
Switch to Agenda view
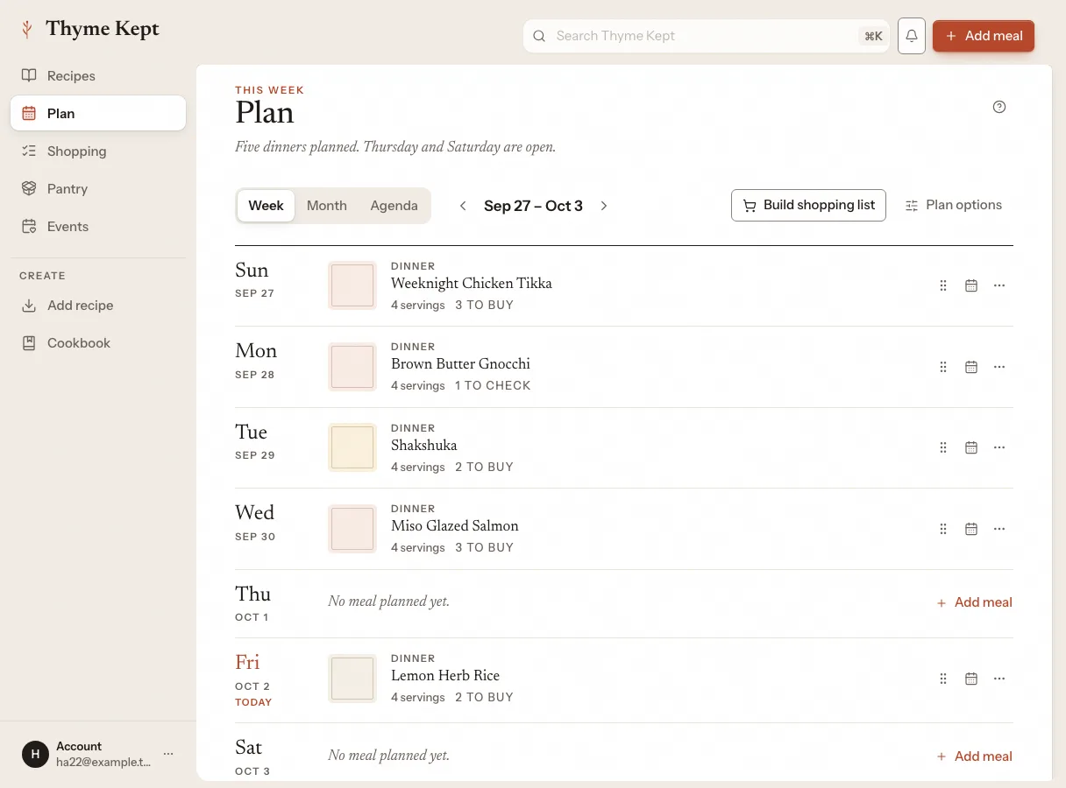[x=394, y=206]
